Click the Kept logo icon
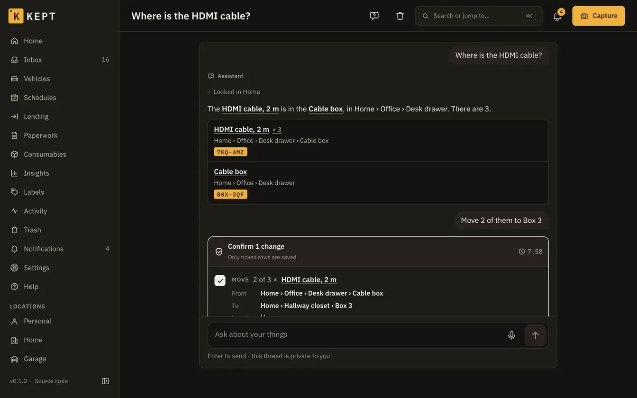Image resolution: width=637 pixels, height=398 pixels. [16, 16]
